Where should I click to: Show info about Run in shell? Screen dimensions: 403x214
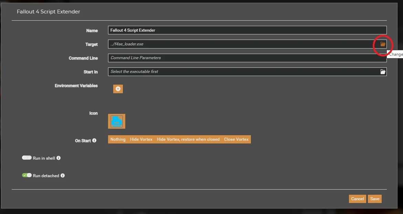59,158
